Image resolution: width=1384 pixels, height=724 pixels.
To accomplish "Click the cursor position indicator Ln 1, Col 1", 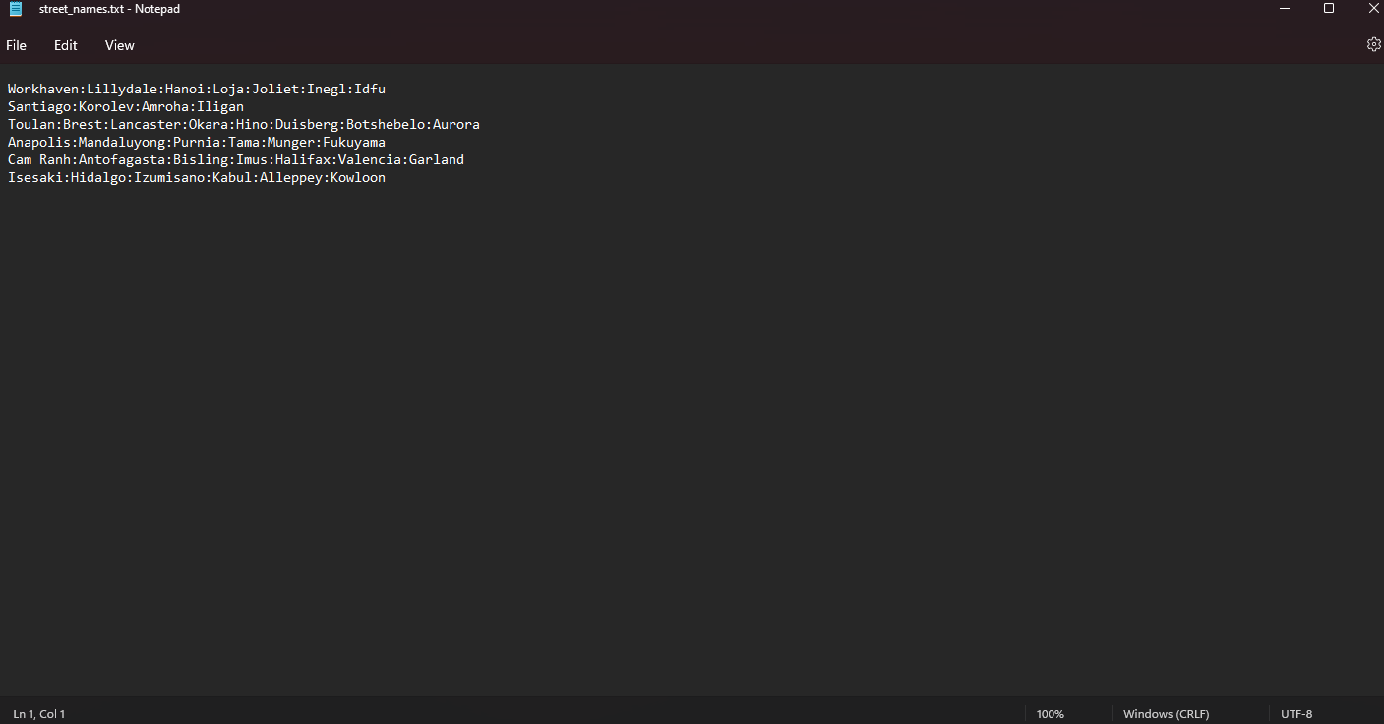I will click(39, 713).
